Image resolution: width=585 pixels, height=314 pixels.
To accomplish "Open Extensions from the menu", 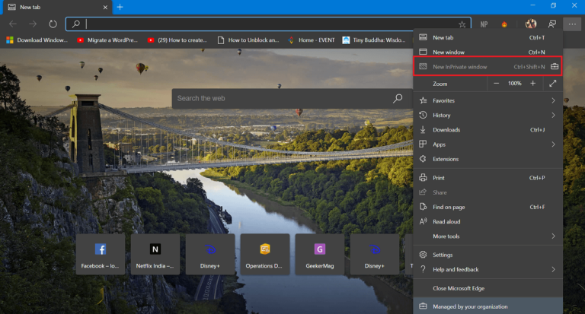I will 487,159.
